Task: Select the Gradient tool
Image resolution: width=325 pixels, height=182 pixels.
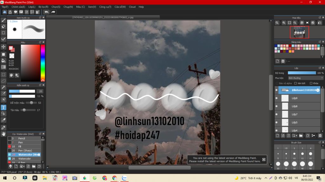Action: coord(3,67)
